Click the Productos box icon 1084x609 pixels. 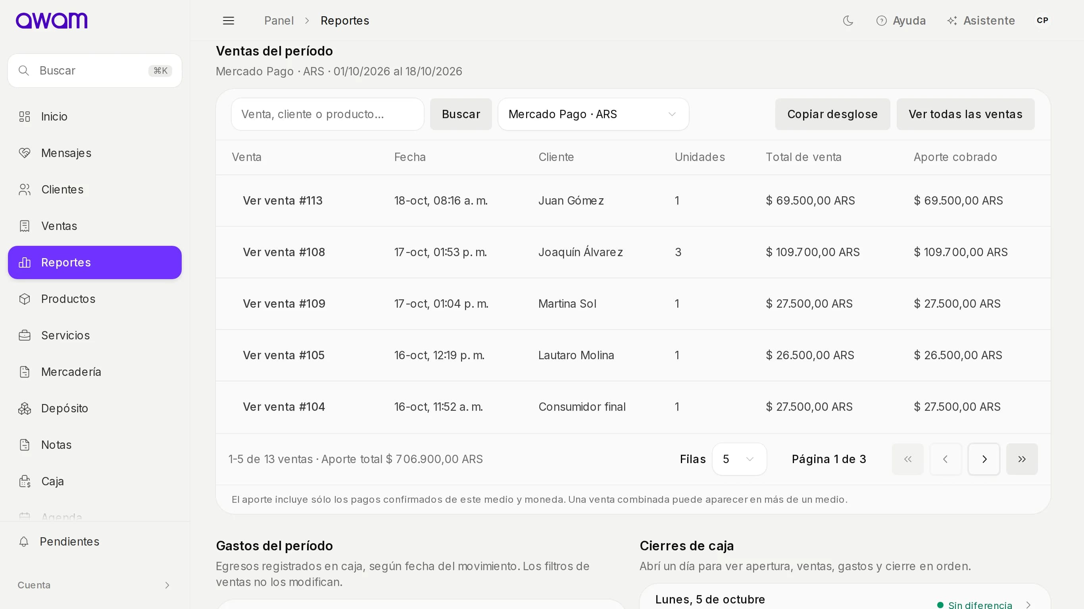point(25,299)
